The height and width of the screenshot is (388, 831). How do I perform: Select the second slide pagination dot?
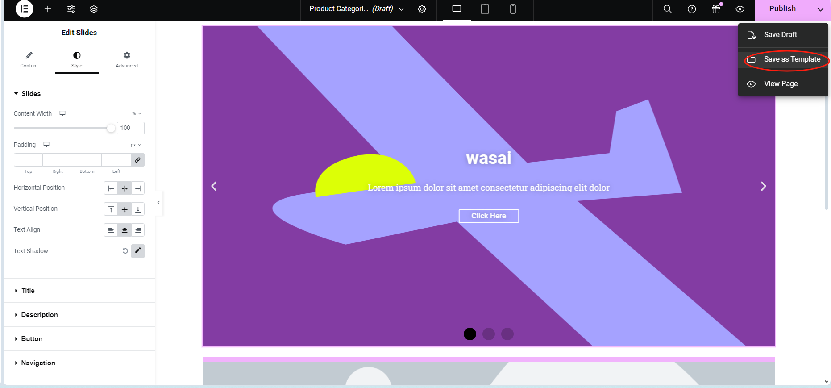coord(489,334)
